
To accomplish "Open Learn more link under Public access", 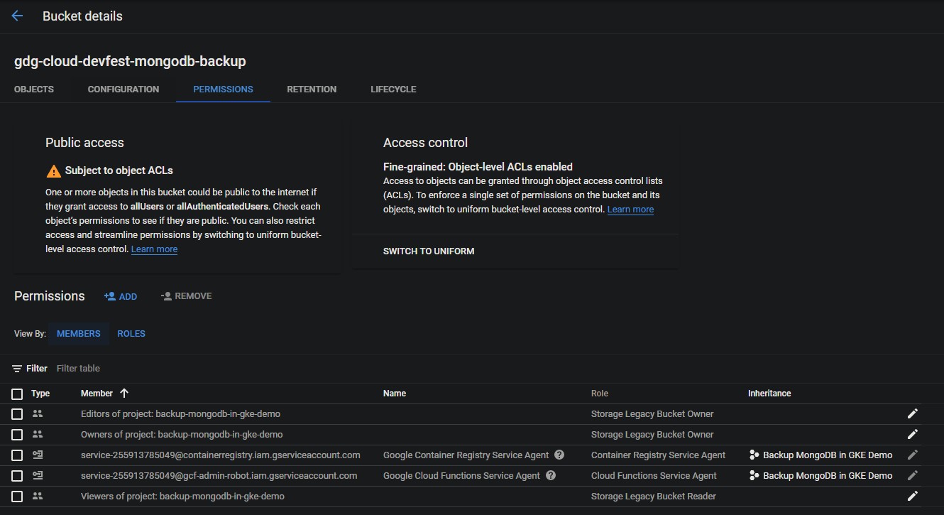I will [x=154, y=249].
